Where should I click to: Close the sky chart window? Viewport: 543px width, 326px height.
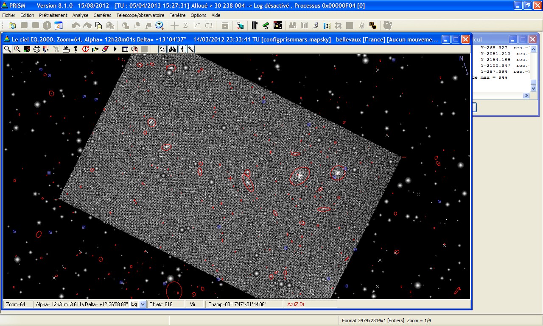[x=465, y=39]
